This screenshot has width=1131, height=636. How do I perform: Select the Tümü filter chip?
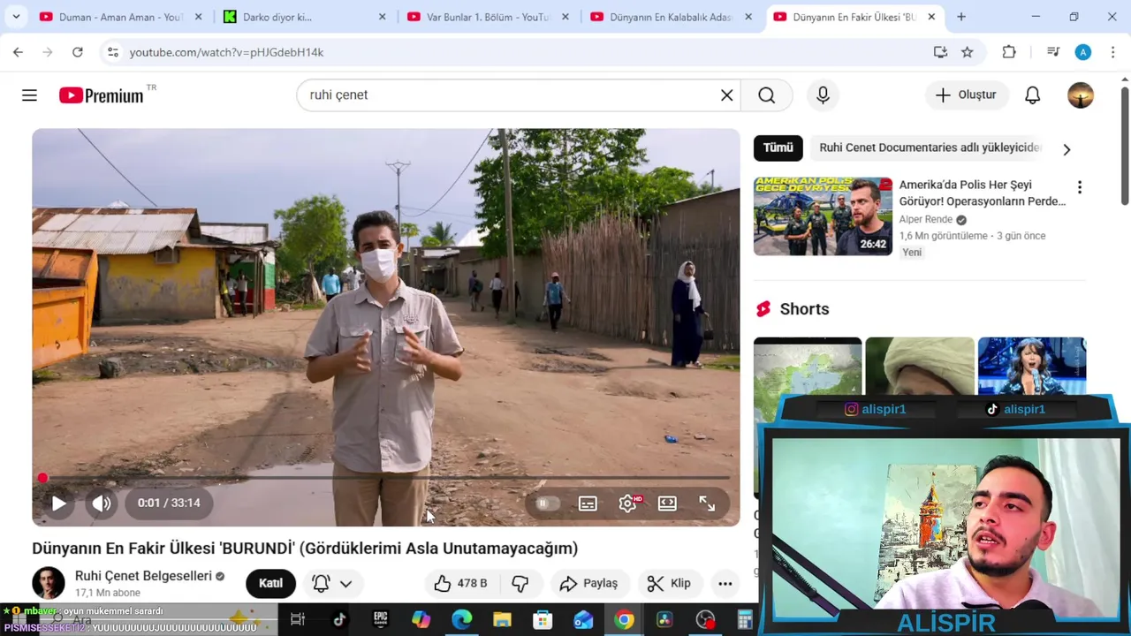(778, 148)
